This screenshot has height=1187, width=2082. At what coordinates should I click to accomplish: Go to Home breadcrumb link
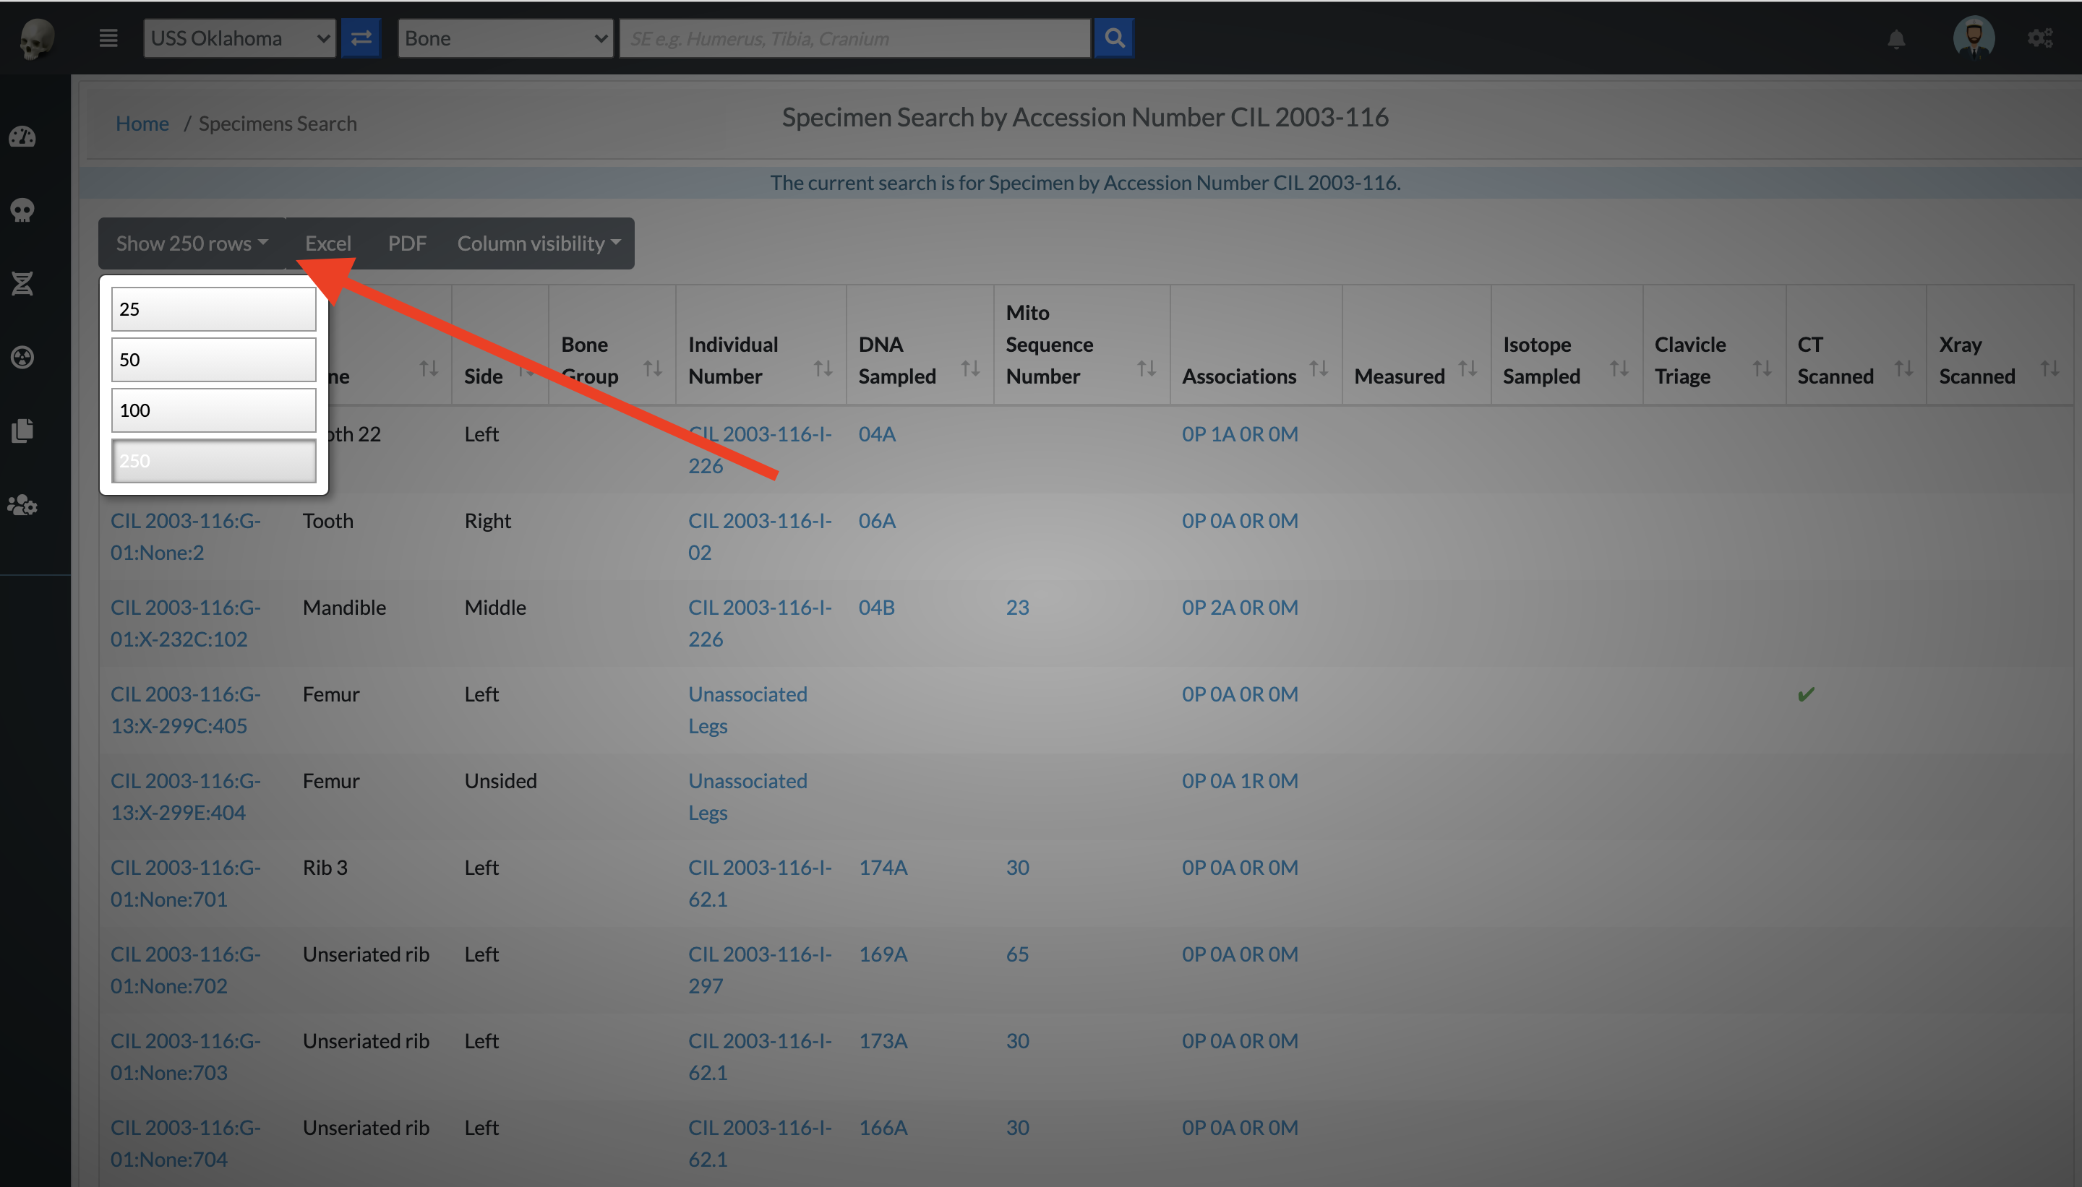coord(142,123)
